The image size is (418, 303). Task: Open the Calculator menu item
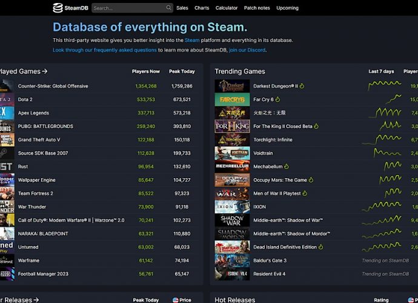coord(227,8)
